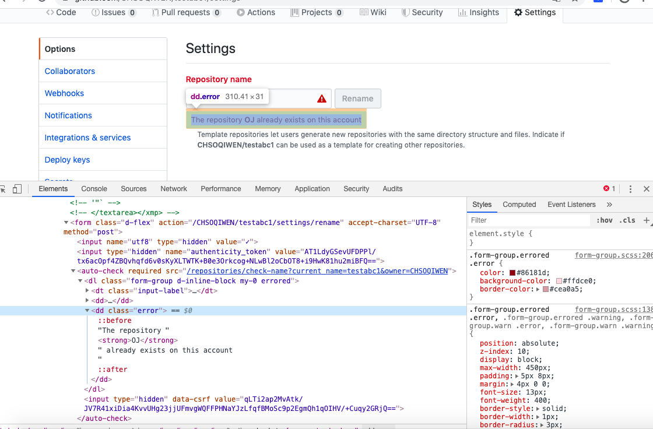Open form-group.scss:206 source link
The width and height of the screenshot is (653, 429).
[x=614, y=255]
